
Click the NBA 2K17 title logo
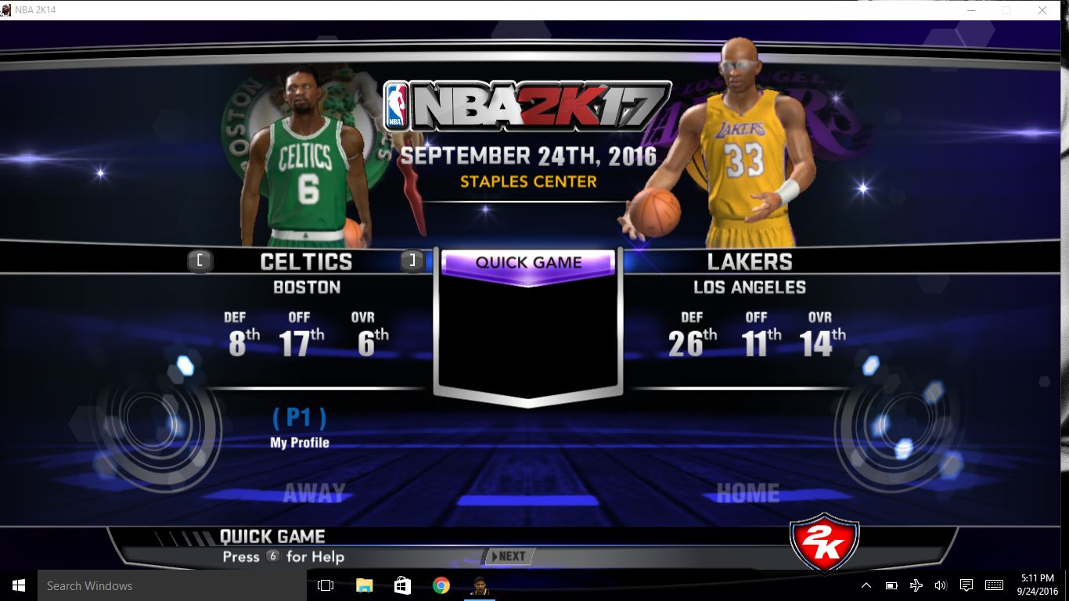pyautogui.click(x=527, y=106)
